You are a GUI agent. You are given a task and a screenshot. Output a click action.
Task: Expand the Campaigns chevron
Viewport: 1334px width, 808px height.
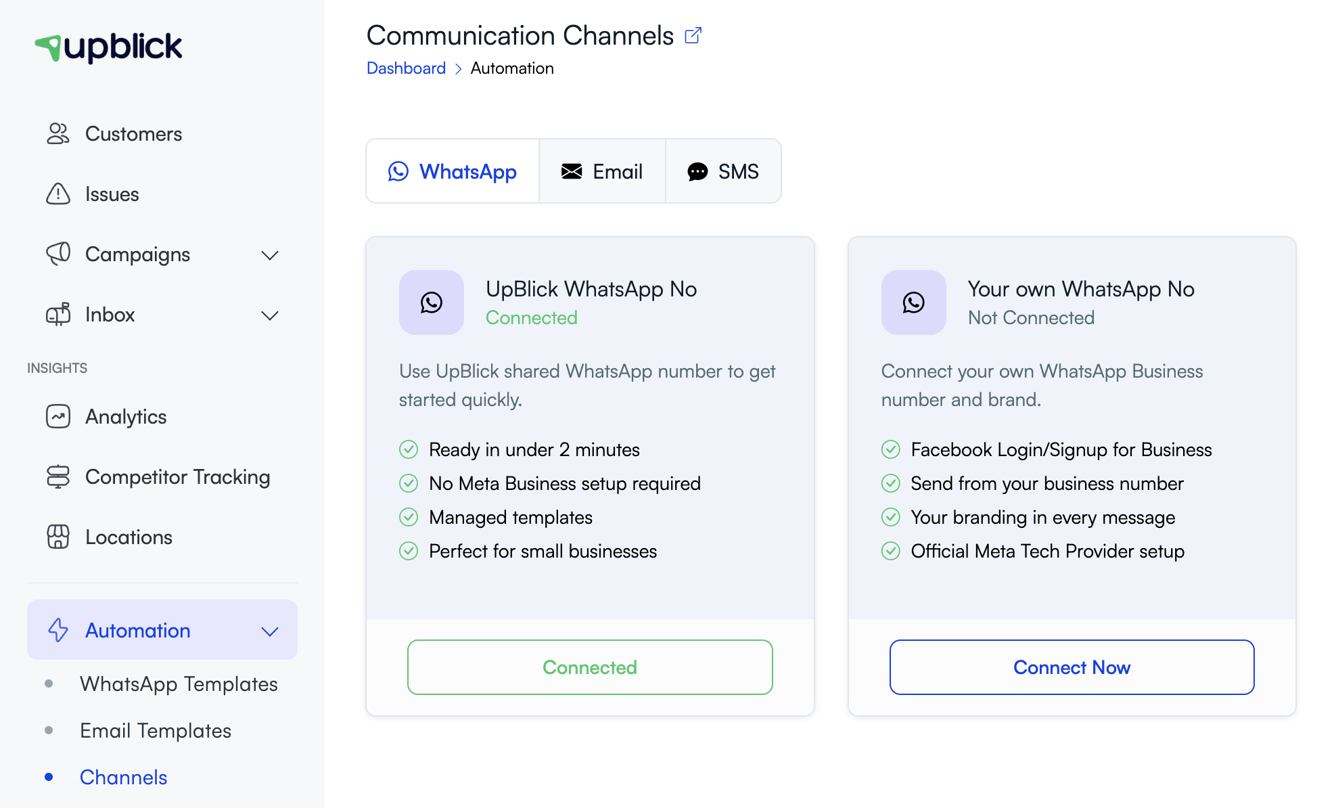coord(270,255)
